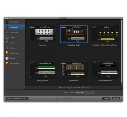
Task: Select the Two Keyboards template thumbnail
Action: (x=43, y=70)
